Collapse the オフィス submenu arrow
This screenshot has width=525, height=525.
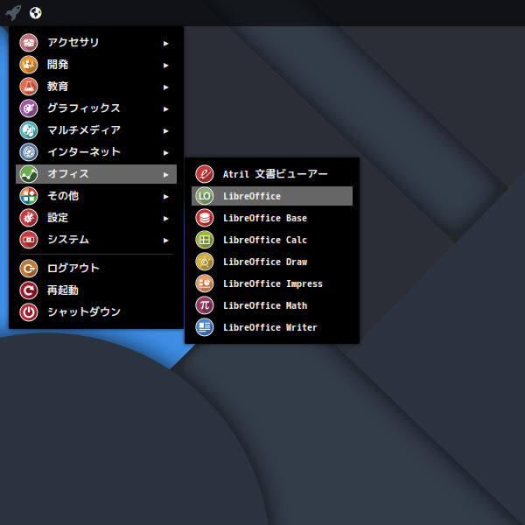(165, 175)
